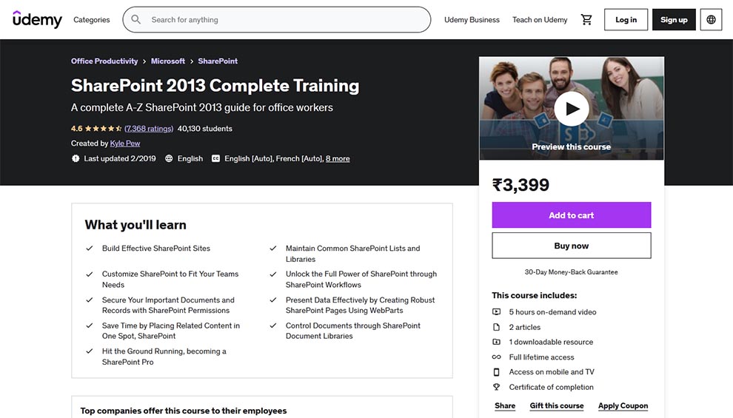Click the SharePoint 2013 Complete Training title

[x=215, y=86]
